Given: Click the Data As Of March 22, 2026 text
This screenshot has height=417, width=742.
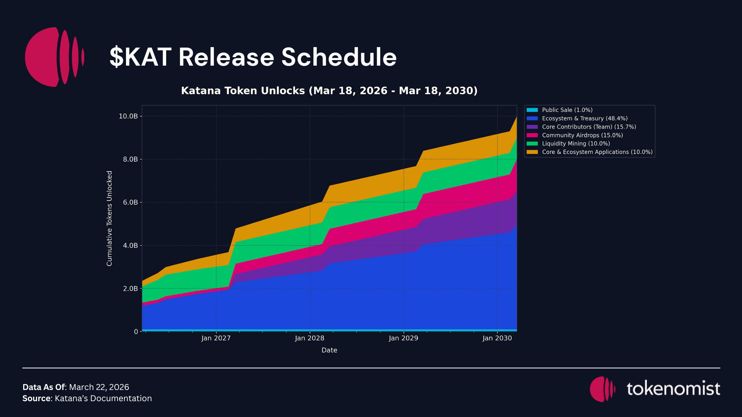Looking at the screenshot, I should (76, 387).
